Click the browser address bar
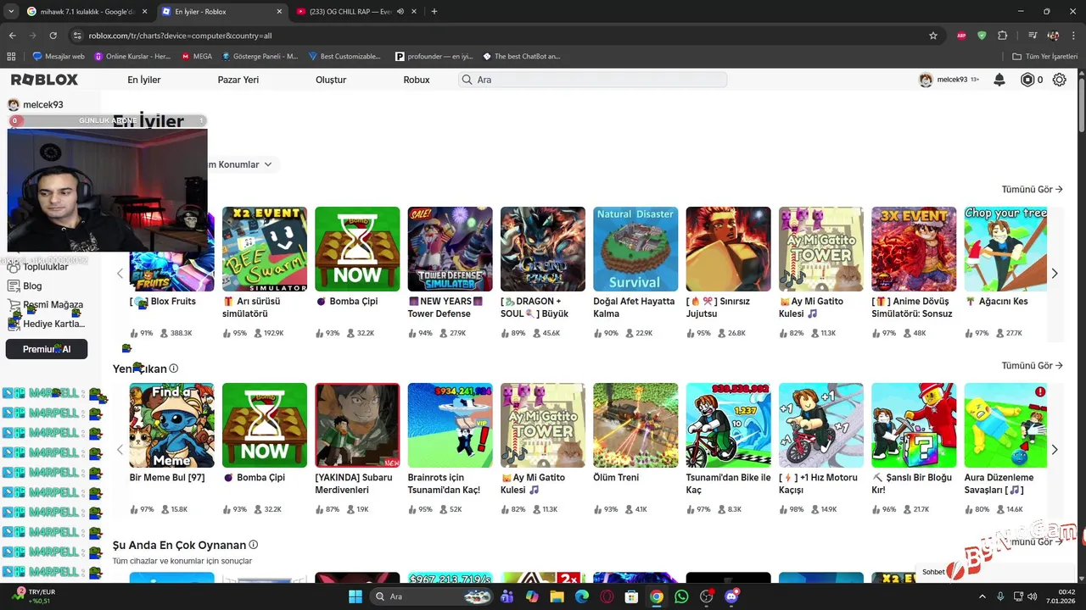1086x610 pixels. [x=501, y=36]
